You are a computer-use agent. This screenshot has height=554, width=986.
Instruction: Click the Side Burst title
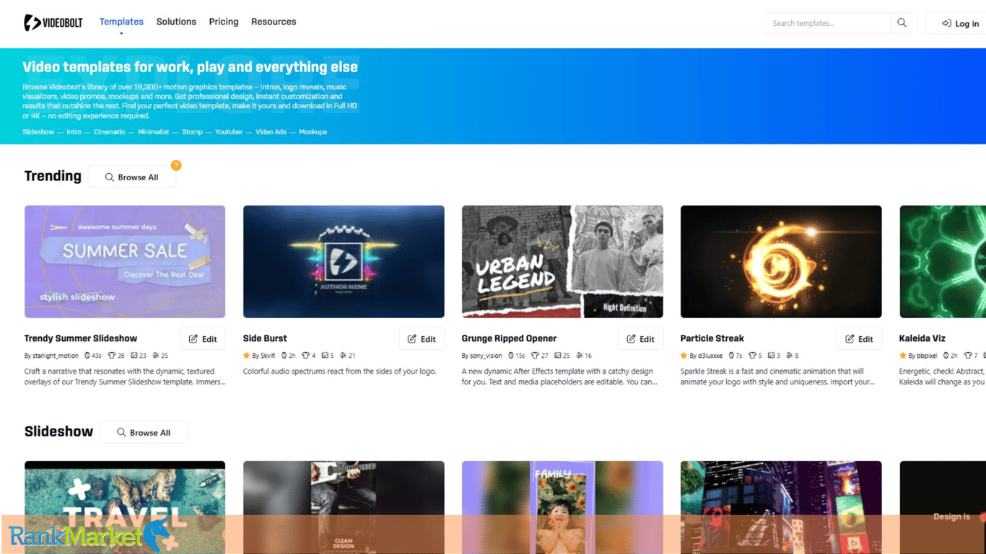click(x=265, y=338)
